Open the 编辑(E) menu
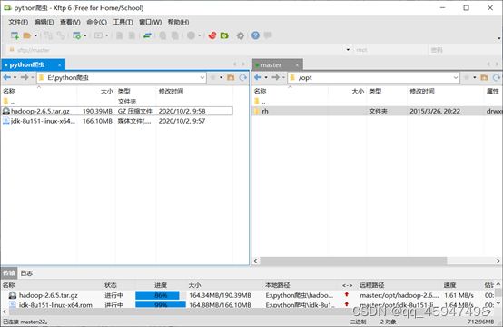The image size is (503, 327). click(x=44, y=22)
